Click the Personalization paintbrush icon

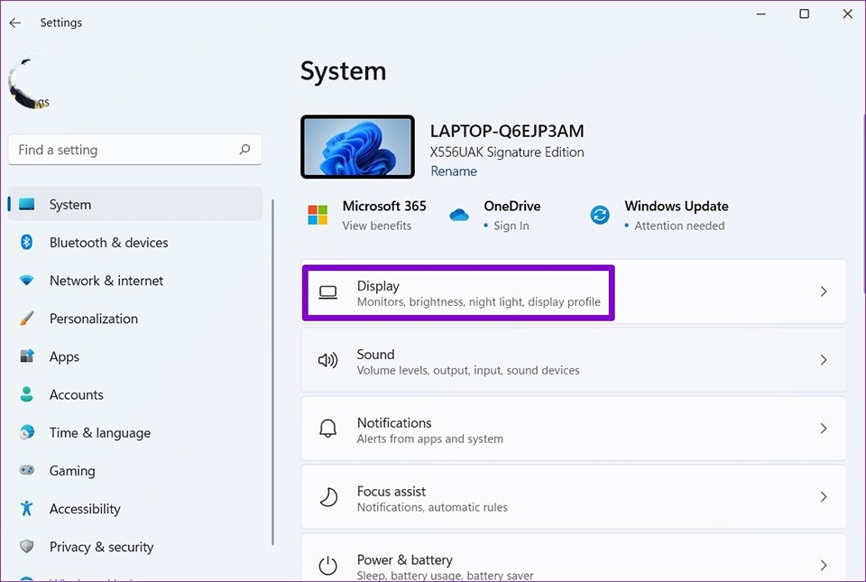click(24, 319)
